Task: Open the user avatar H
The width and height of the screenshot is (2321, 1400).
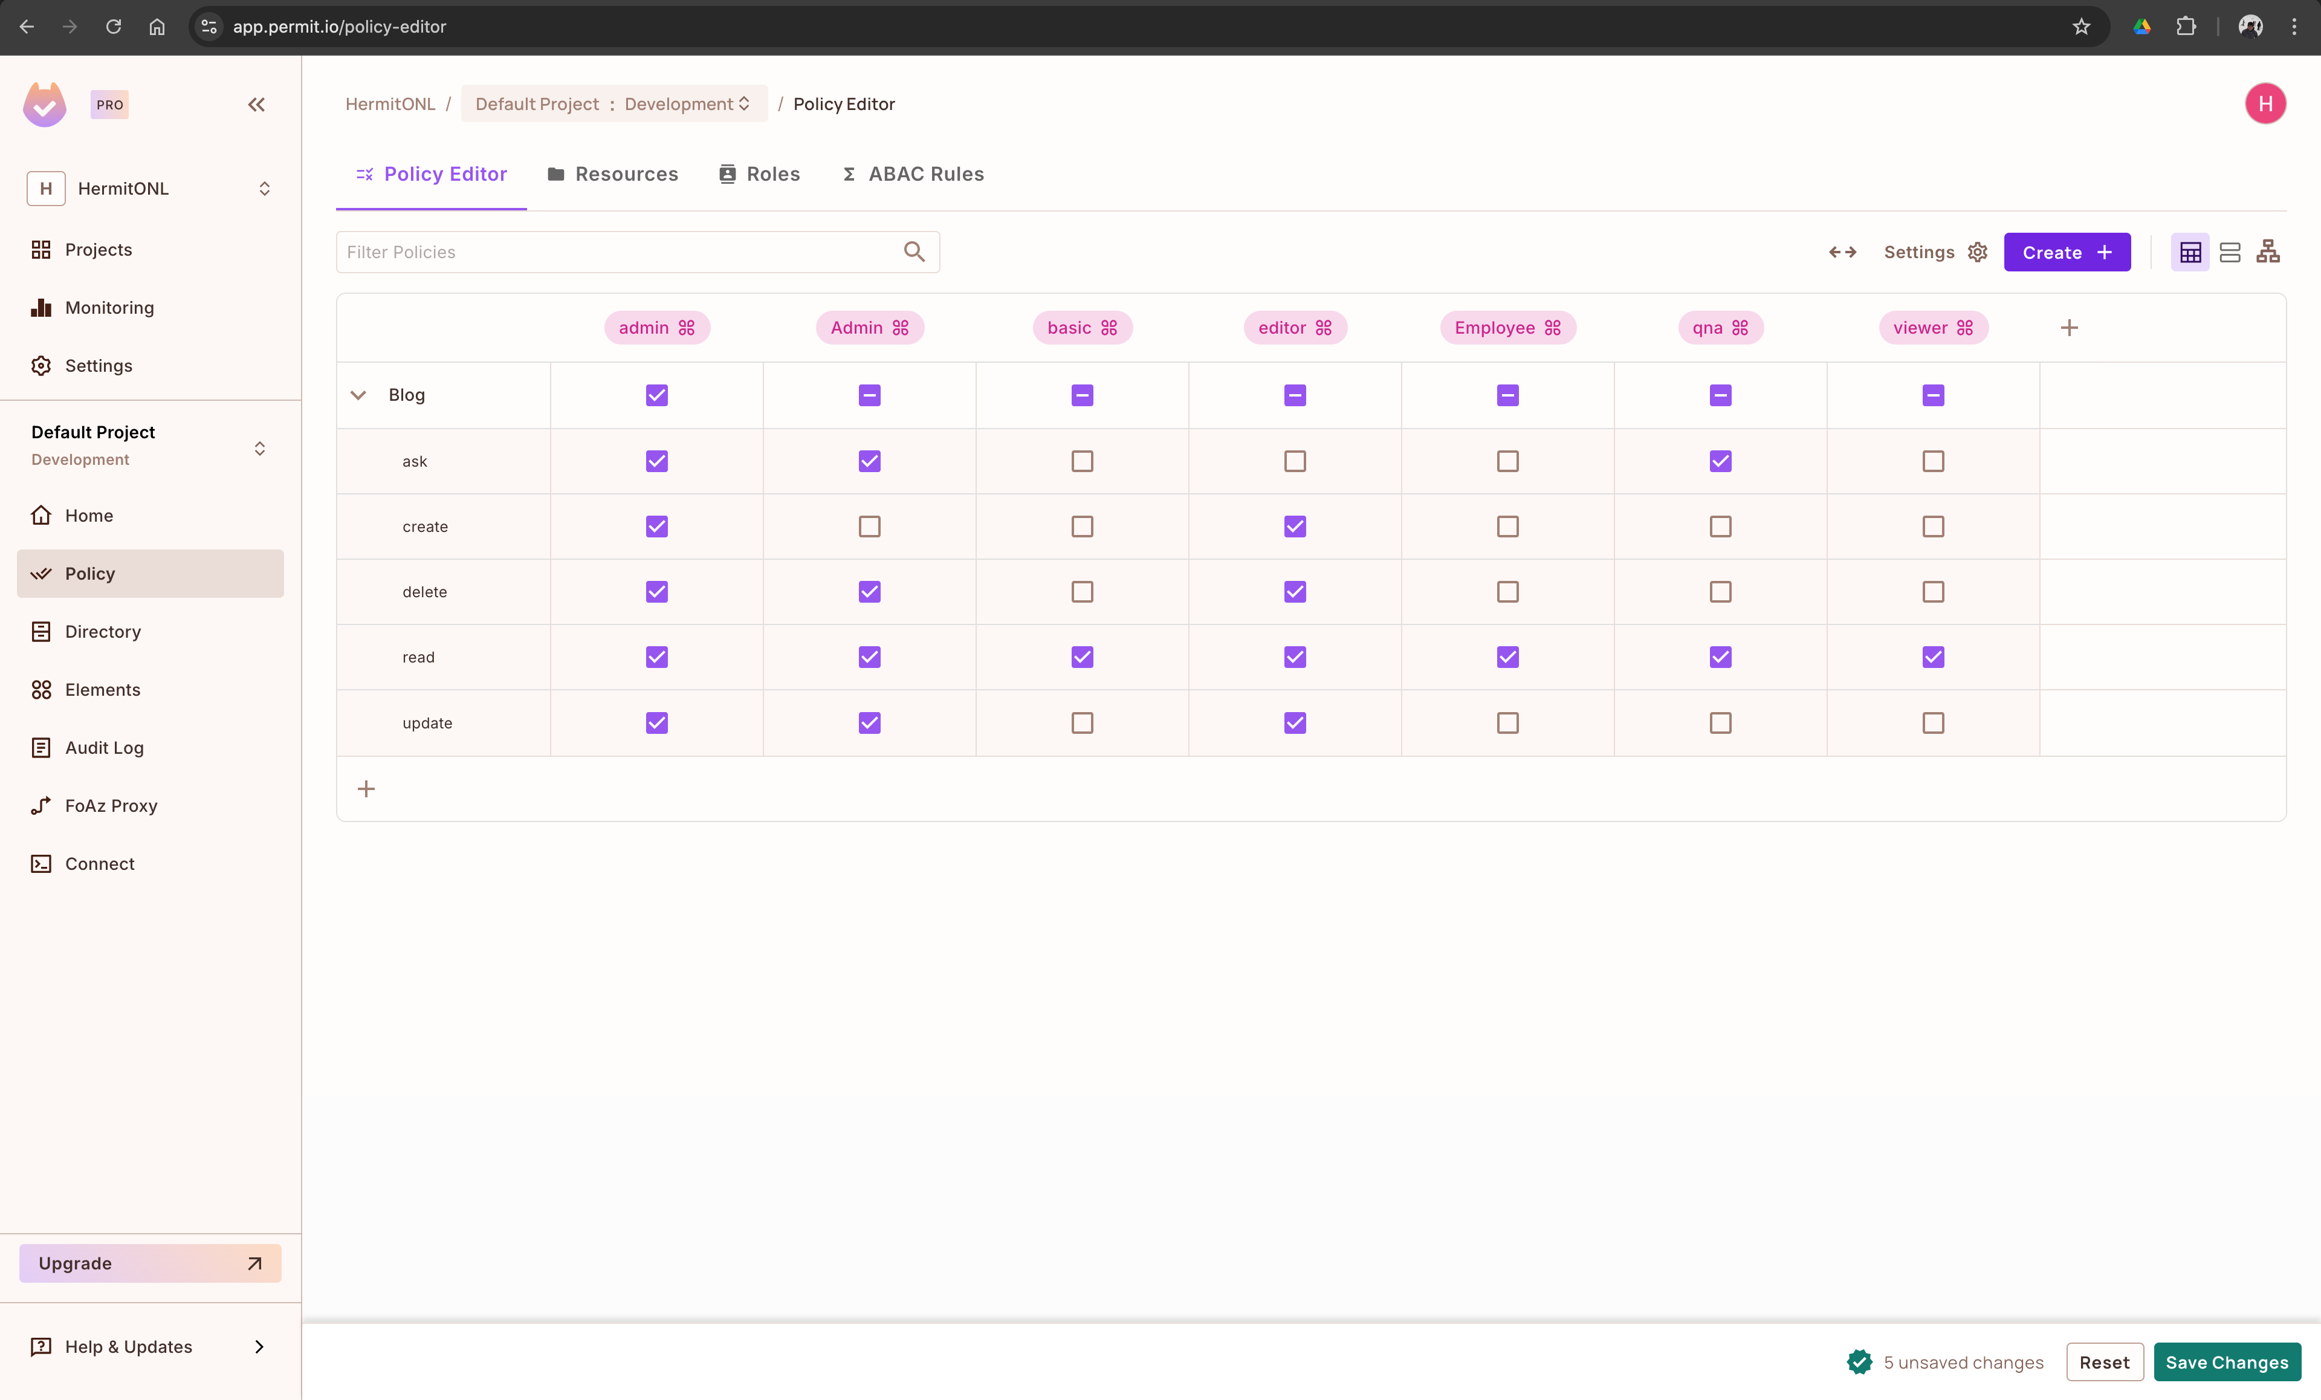Action: click(2265, 103)
